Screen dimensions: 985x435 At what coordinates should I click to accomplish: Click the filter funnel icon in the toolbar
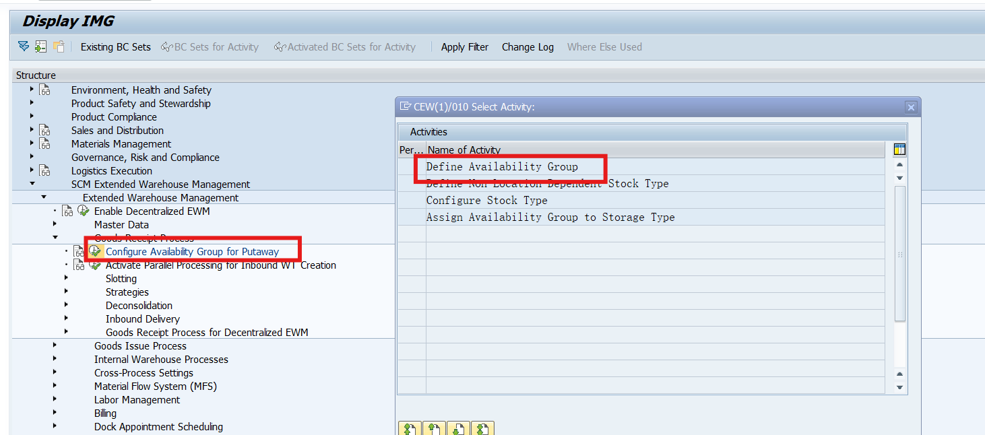(x=22, y=46)
